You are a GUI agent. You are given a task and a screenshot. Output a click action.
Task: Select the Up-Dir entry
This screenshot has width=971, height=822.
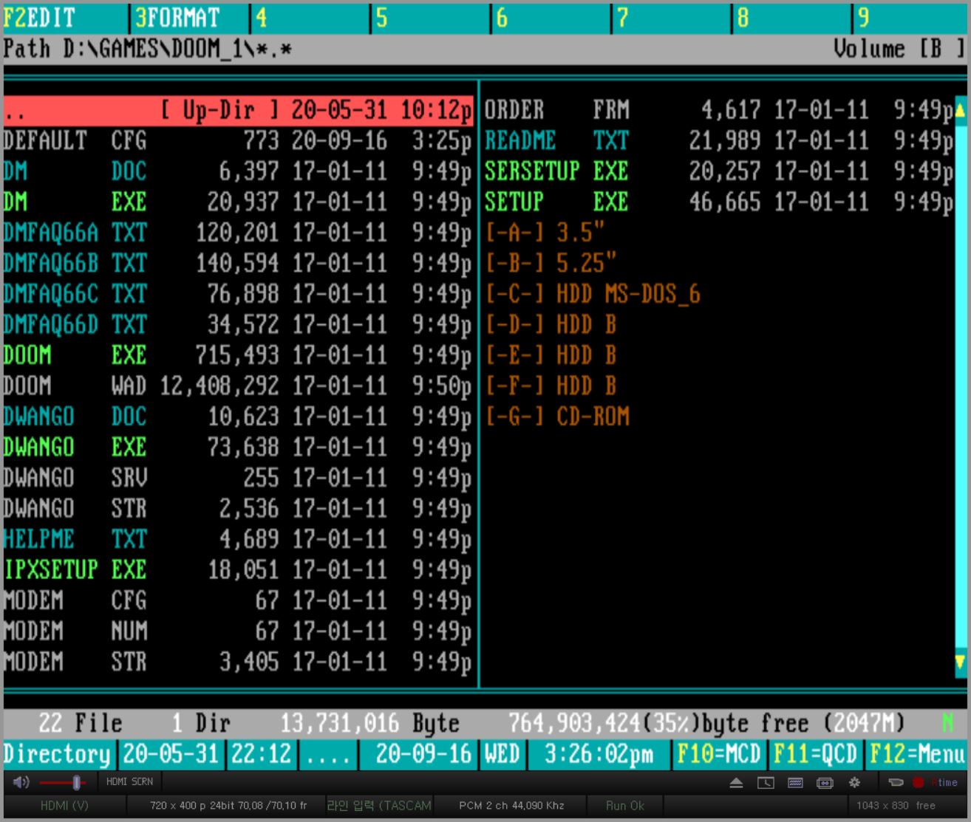[238, 110]
